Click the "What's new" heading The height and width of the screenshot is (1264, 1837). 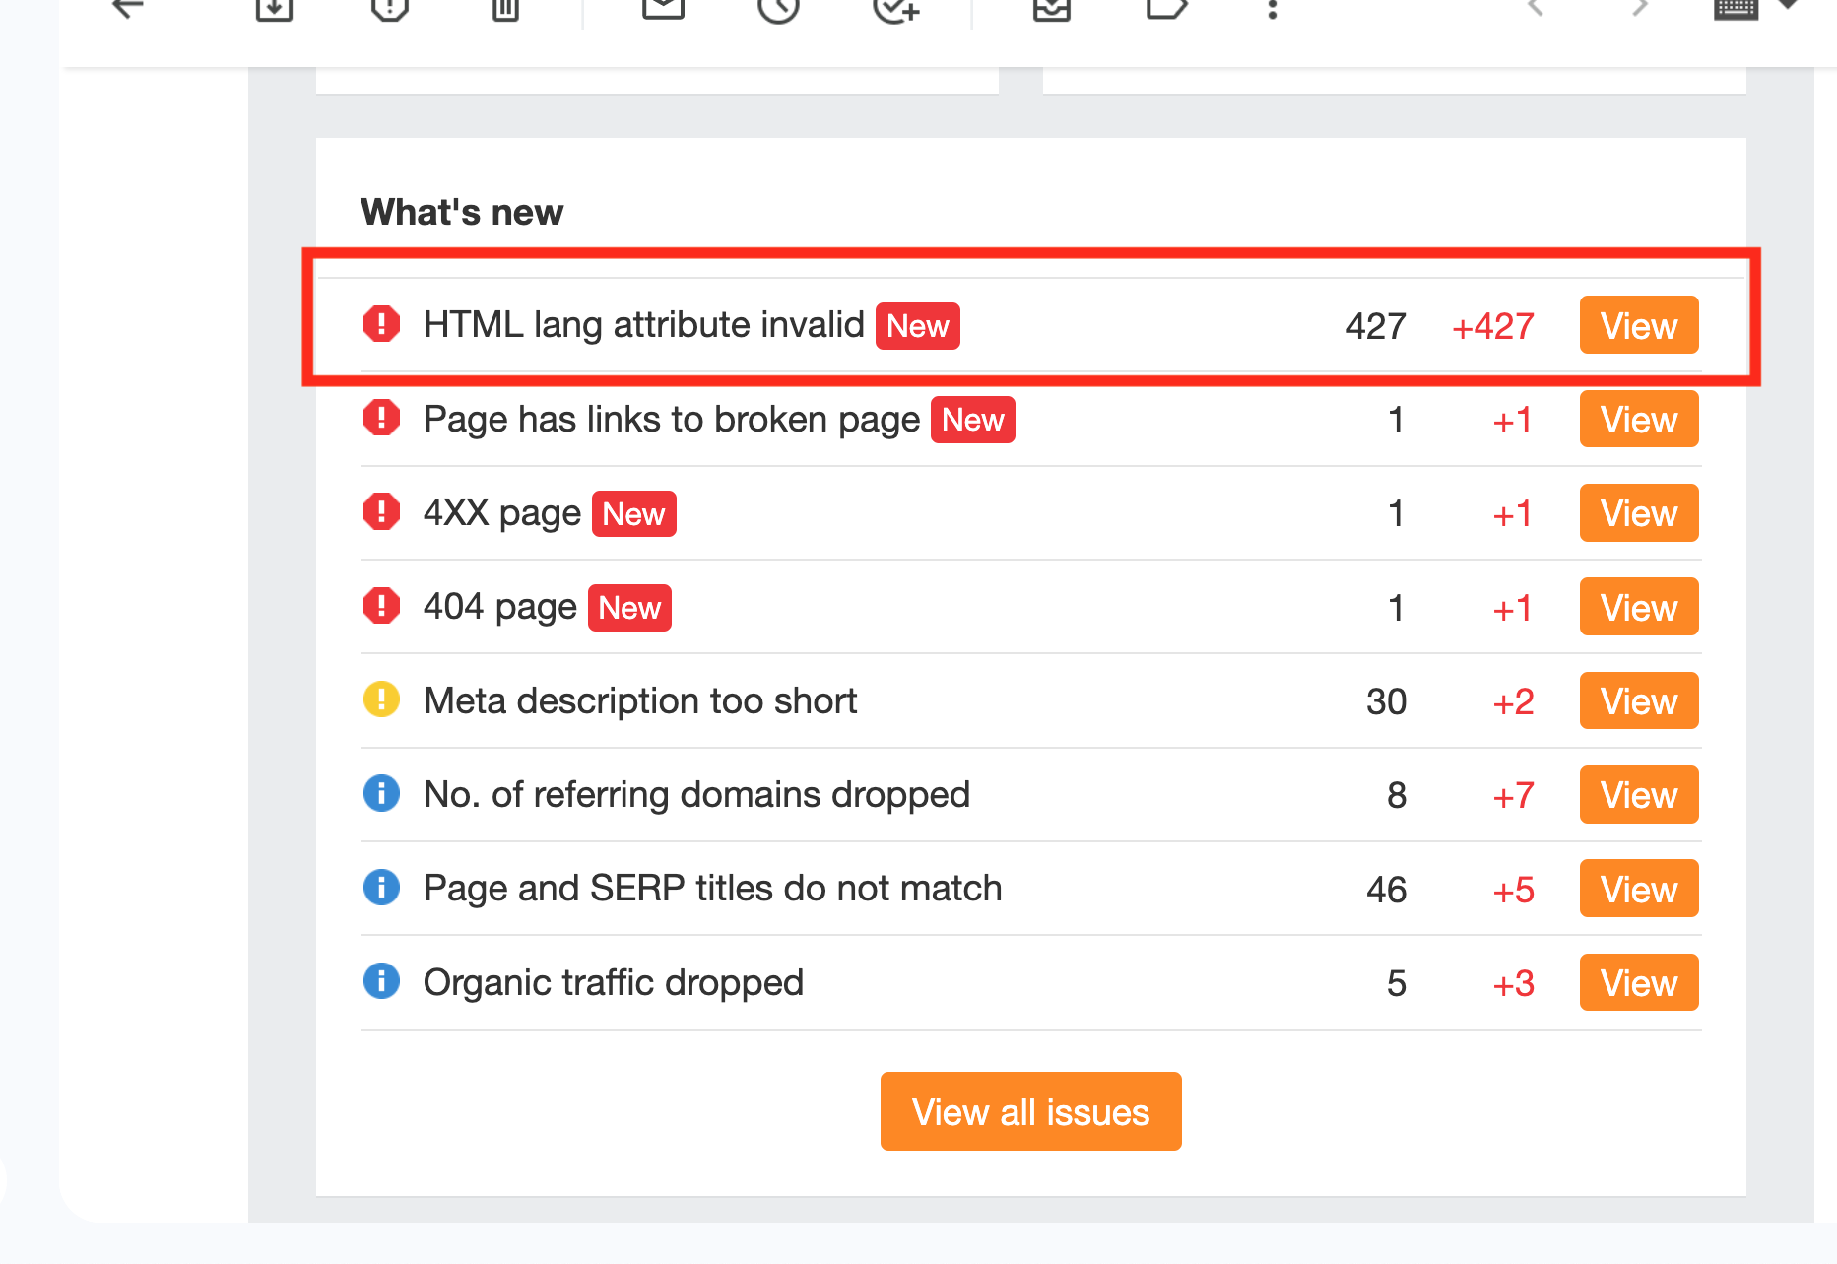462,212
